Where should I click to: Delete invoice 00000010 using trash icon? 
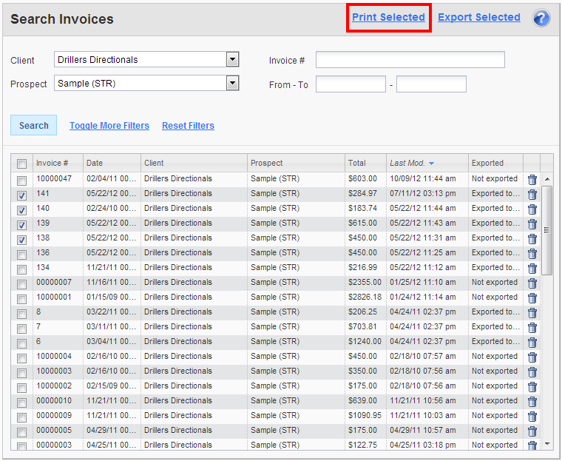click(532, 401)
